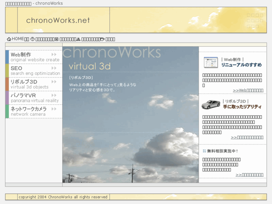Click the 手に取ったリアリティ heading
The width and height of the screenshot is (272, 204).
tap(242, 107)
